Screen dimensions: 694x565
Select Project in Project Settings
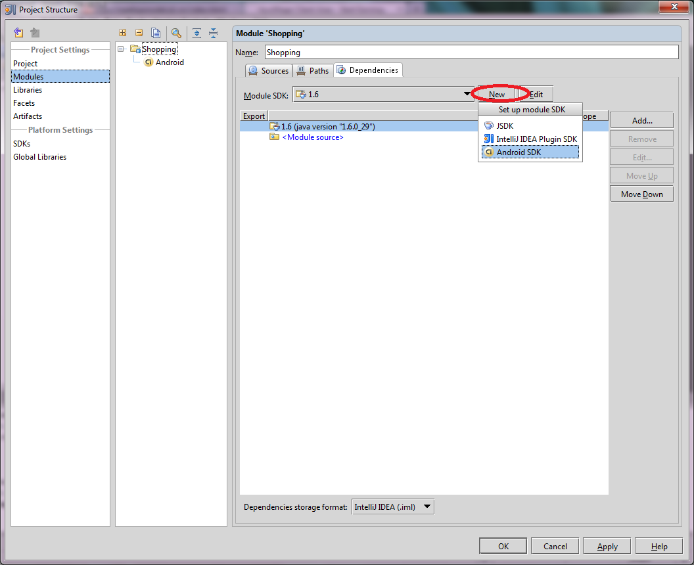tap(60, 63)
